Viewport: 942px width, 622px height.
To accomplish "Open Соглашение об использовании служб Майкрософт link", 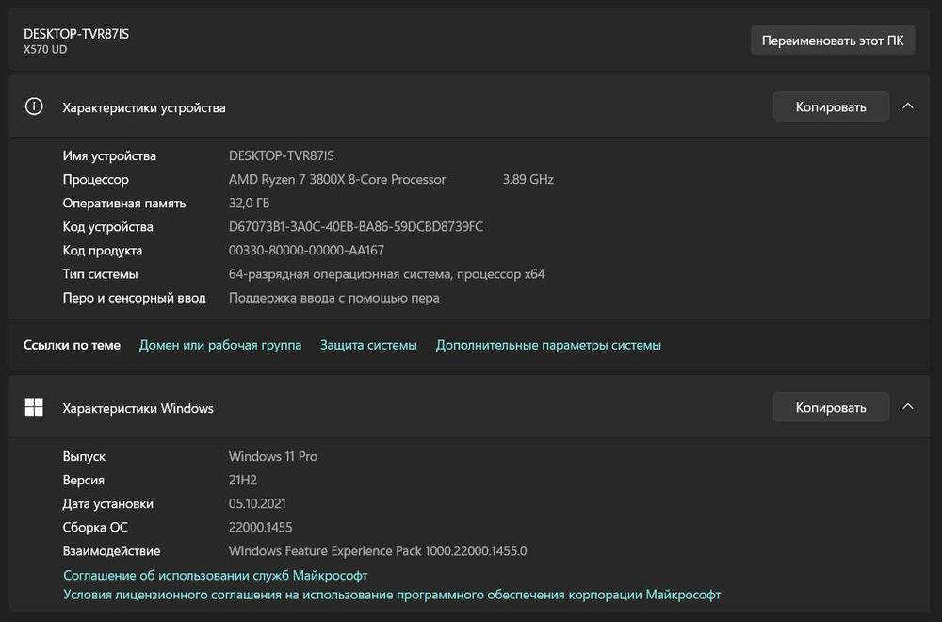I will pos(216,575).
